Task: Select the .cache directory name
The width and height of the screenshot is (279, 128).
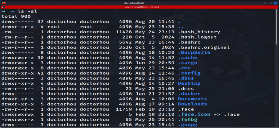Action: (x=188, y=58)
